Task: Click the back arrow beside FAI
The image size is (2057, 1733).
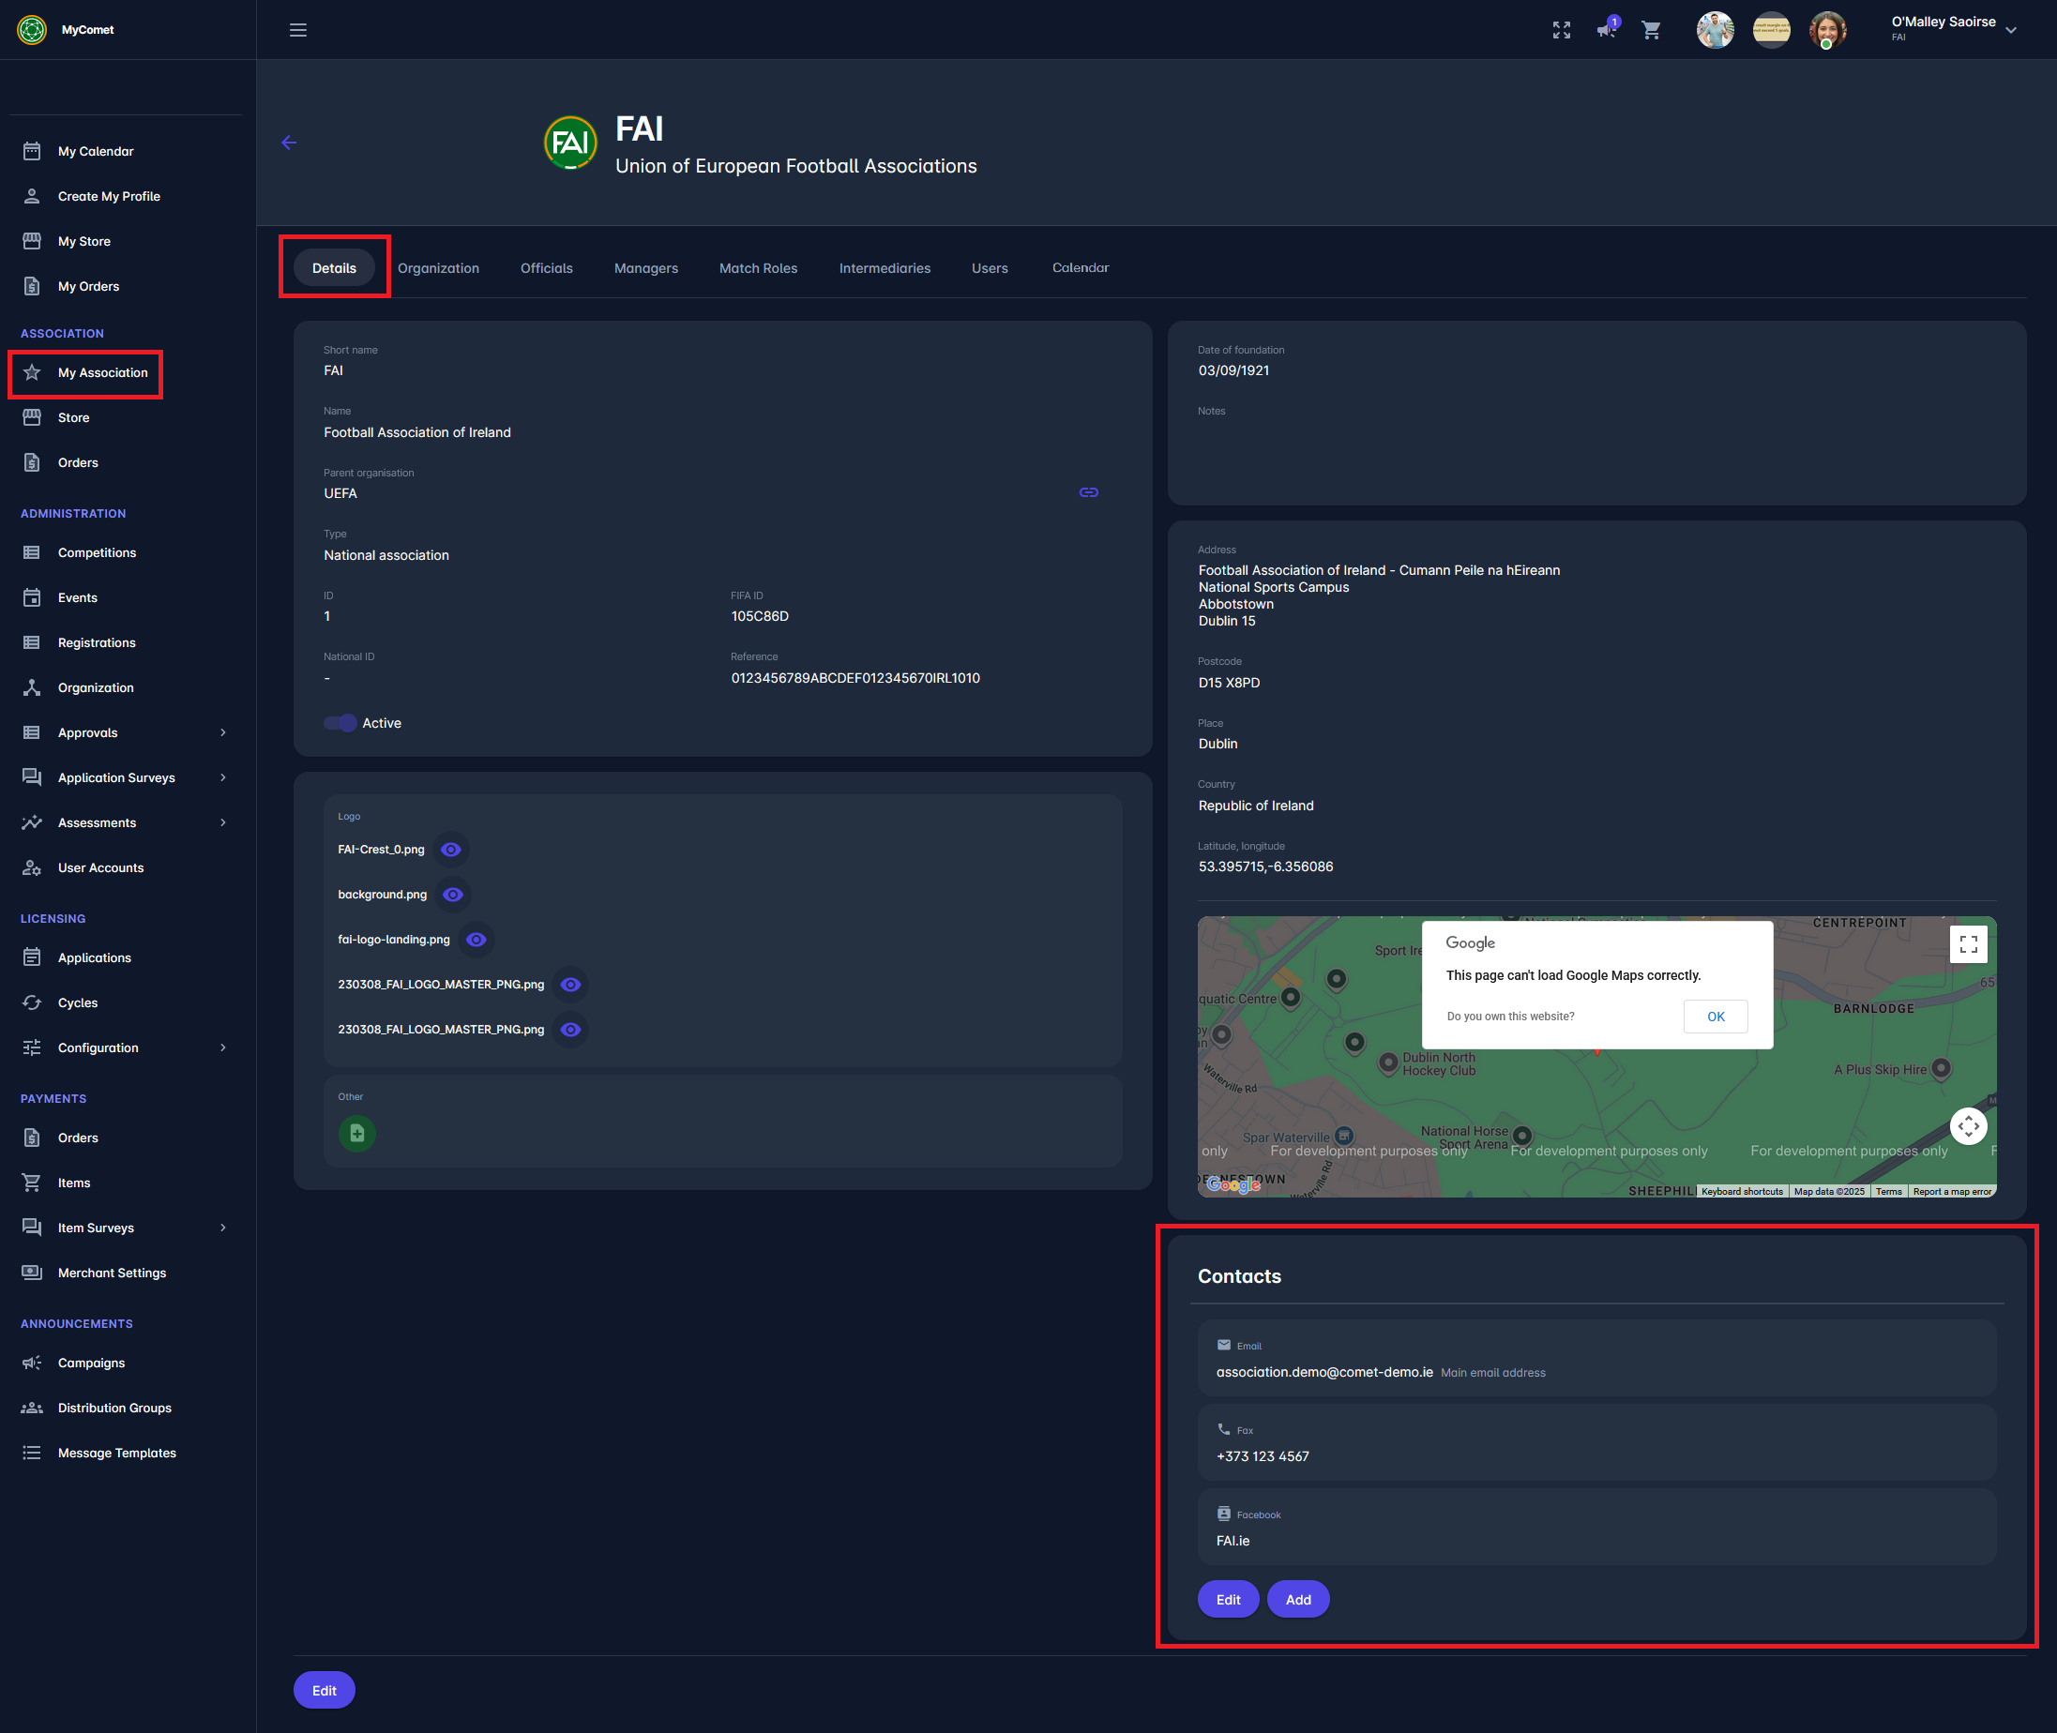Action: (x=289, y=143)
